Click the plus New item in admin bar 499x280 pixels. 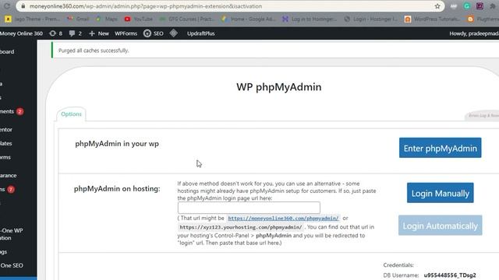[x=99, y=33]
